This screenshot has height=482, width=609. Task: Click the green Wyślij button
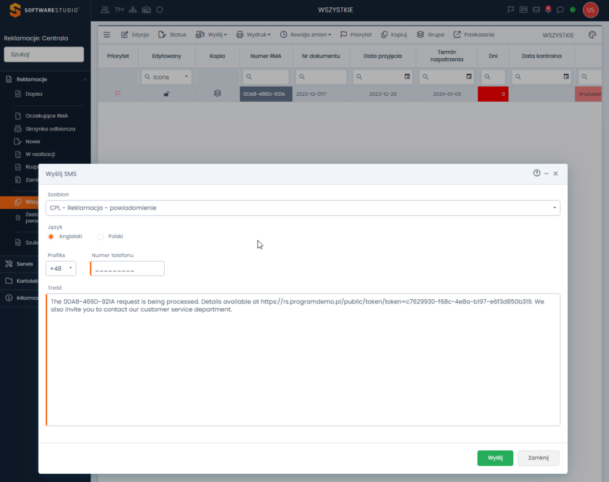[x=495, y=458]
